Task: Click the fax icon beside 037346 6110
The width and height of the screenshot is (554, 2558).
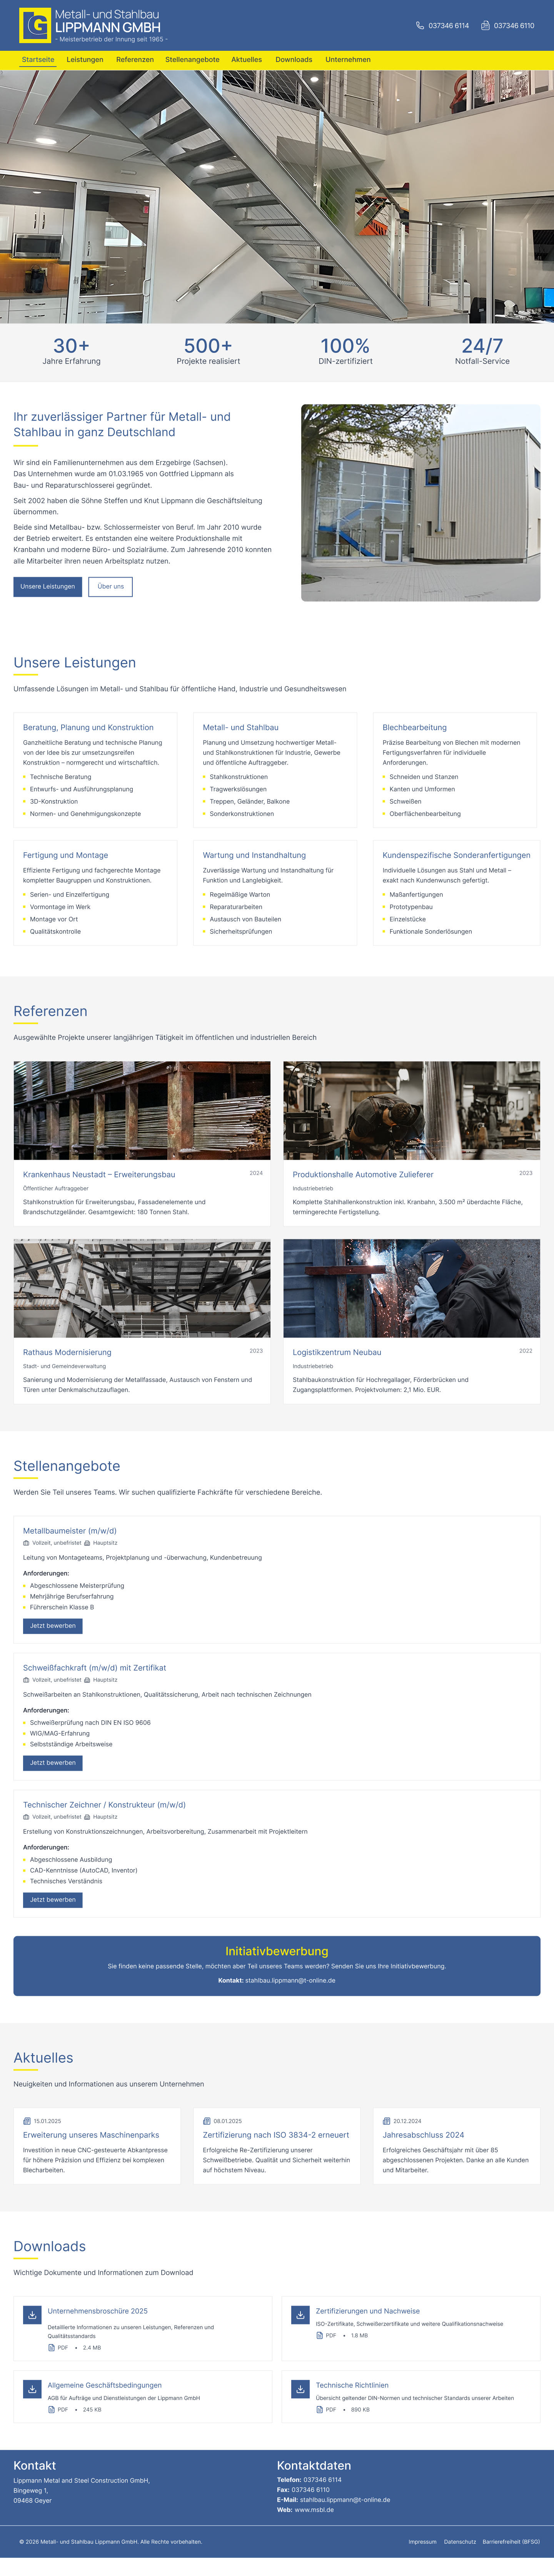Action: (x=486, y=26)
